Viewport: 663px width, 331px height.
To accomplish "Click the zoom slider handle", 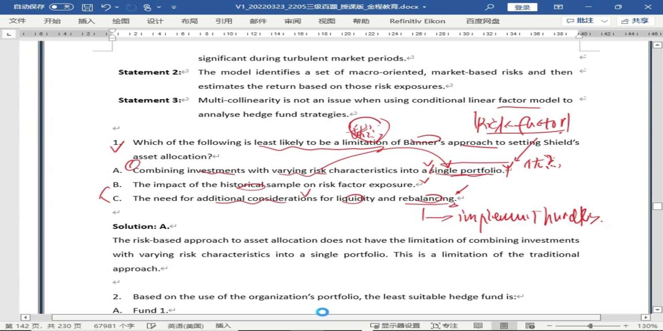I will pos(590,326).
